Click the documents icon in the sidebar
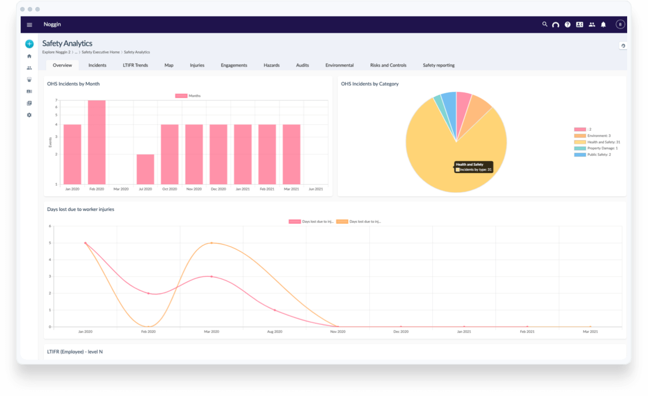This screenshot has width=648, height=396. point(29,102)
